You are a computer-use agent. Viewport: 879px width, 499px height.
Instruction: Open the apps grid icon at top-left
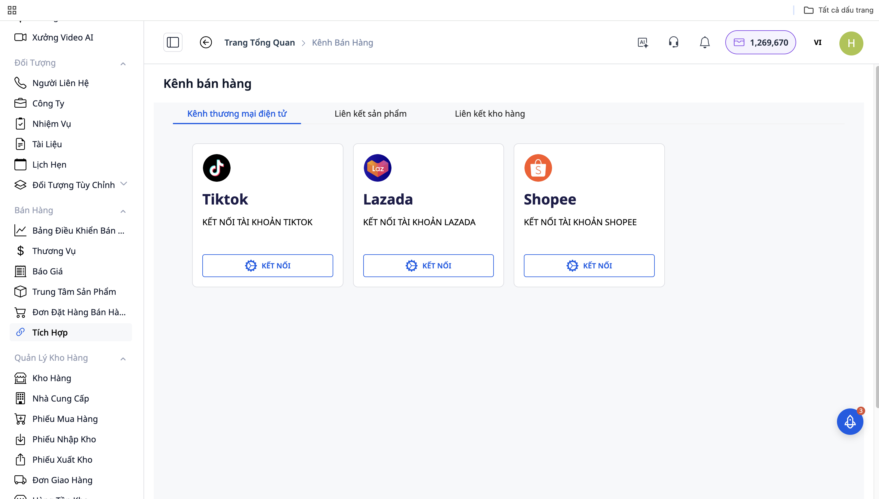pyautogui.click(x=12, y=10)
